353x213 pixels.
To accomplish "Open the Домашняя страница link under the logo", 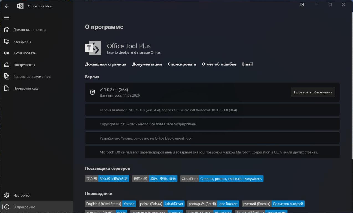I will coord(106,64).
